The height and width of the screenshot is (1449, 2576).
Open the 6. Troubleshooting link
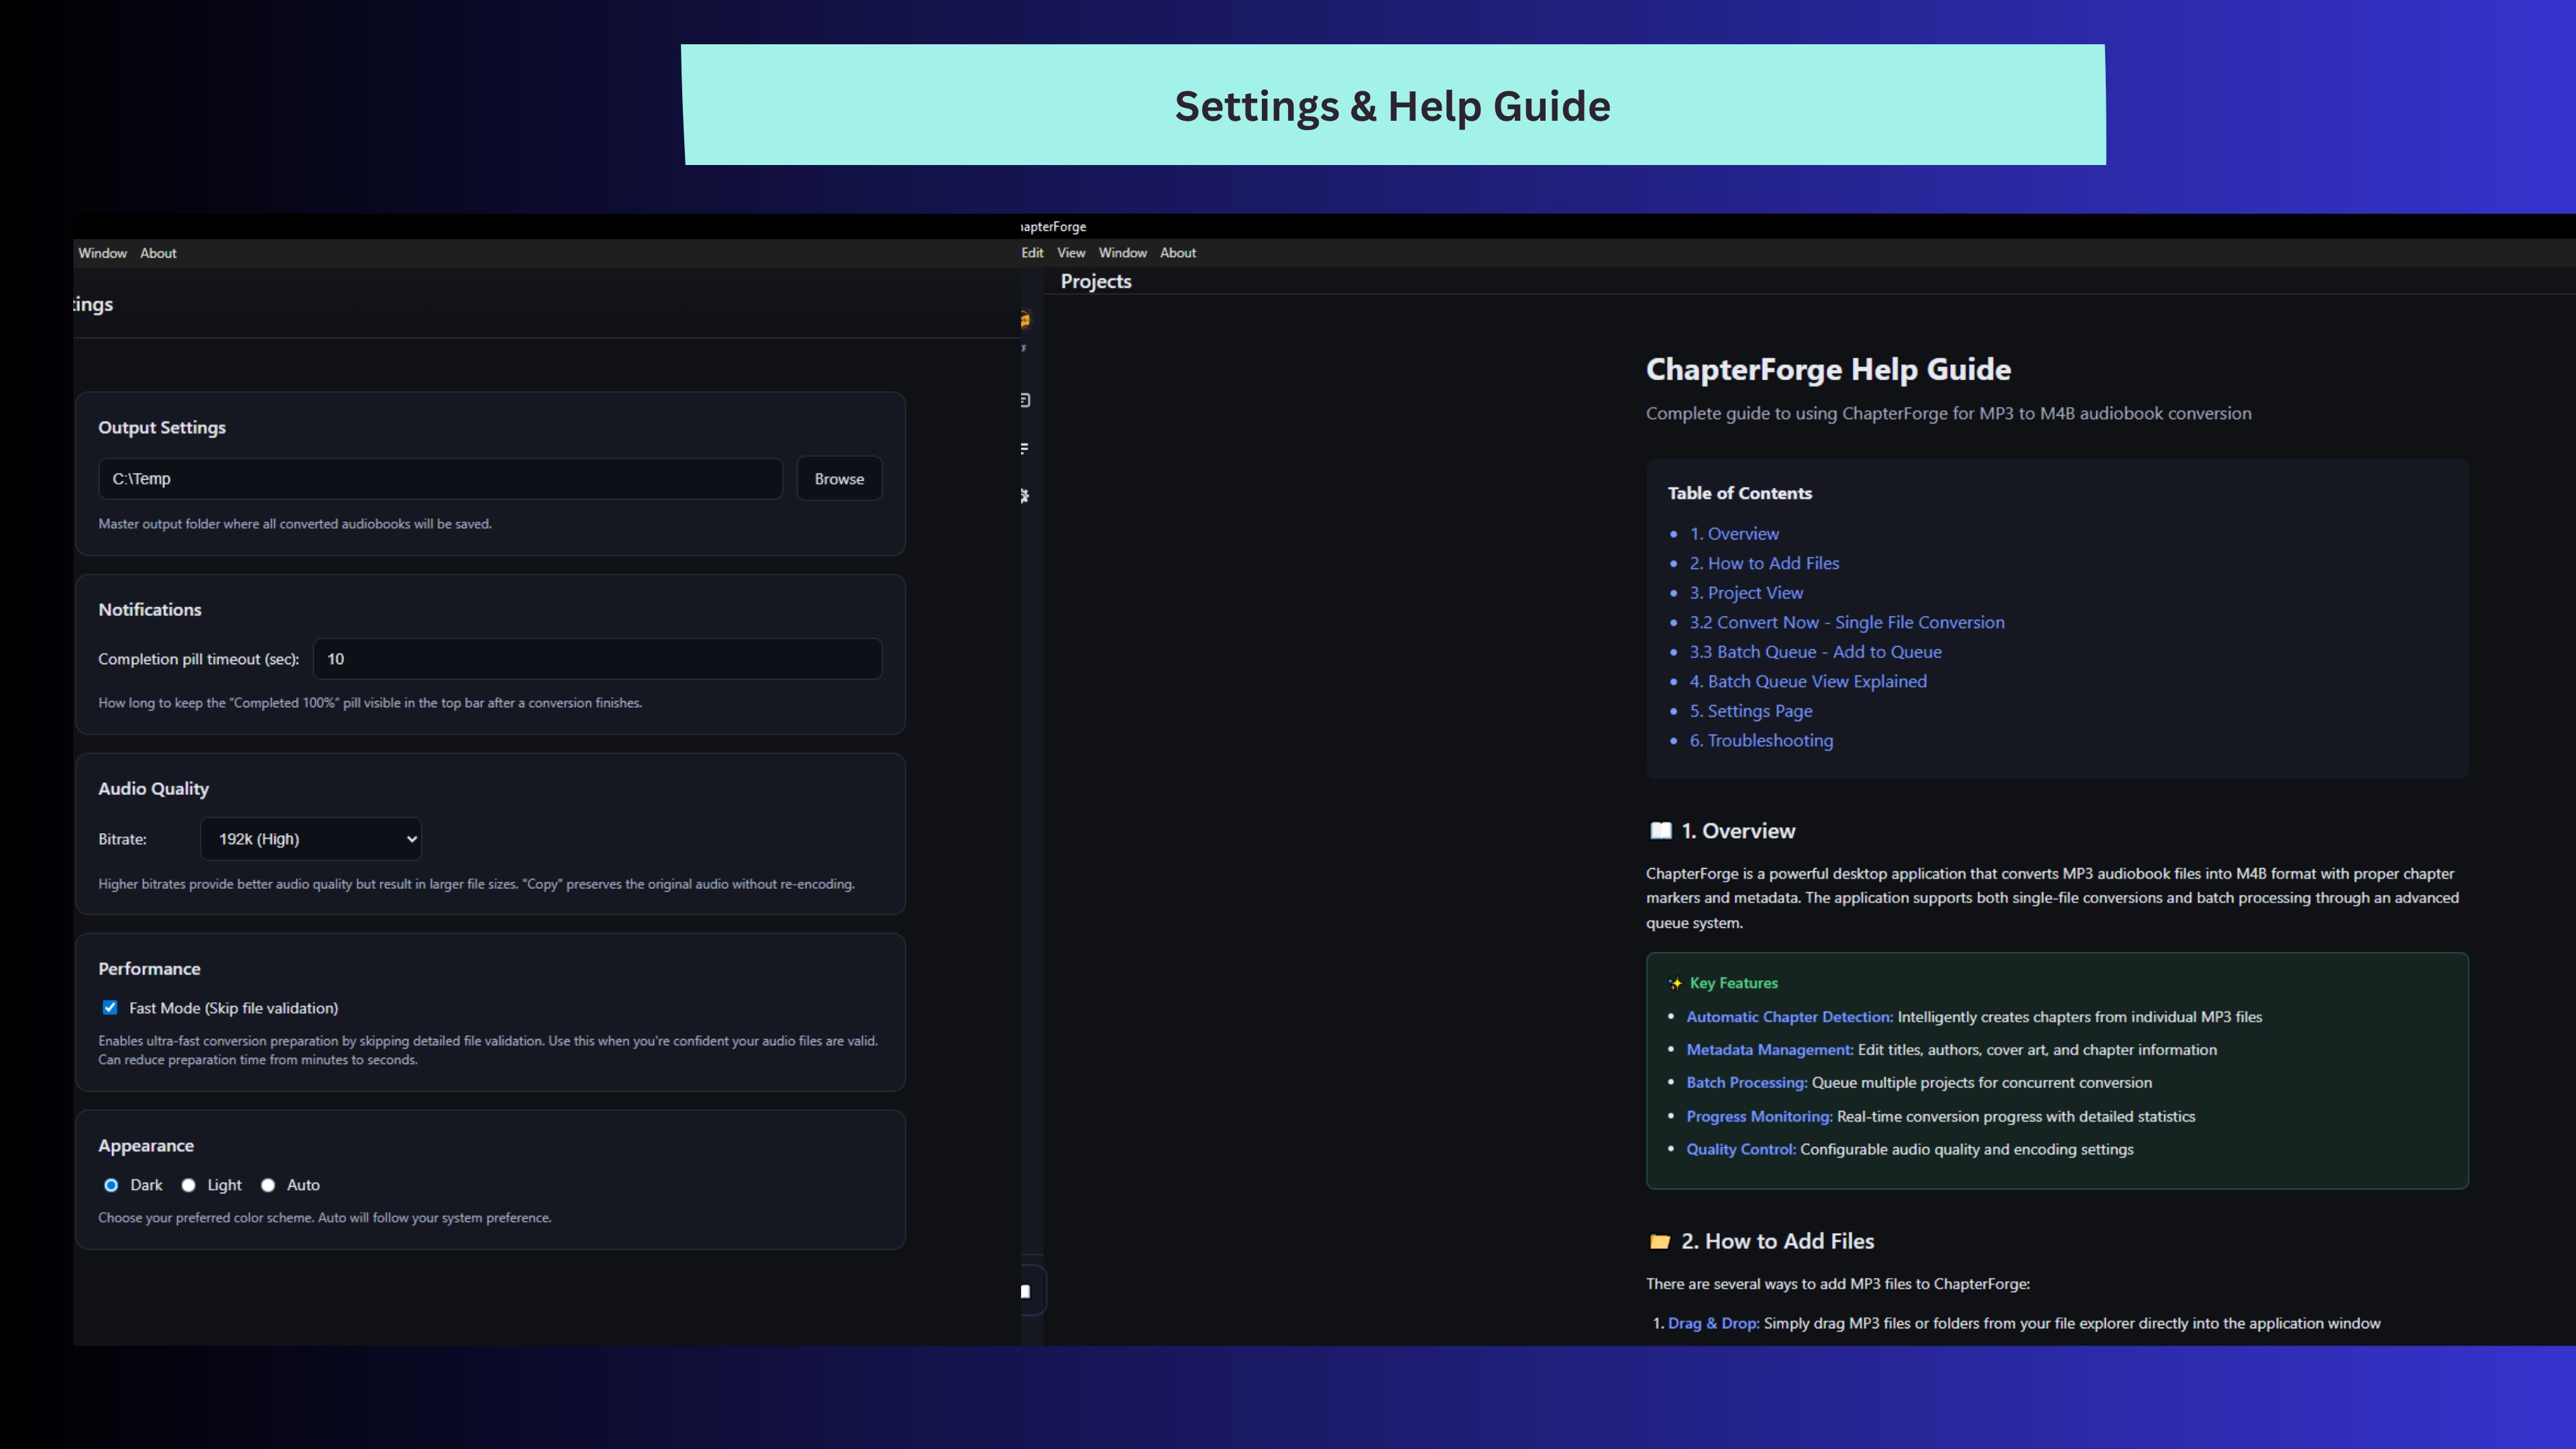tap(1761, 740)
